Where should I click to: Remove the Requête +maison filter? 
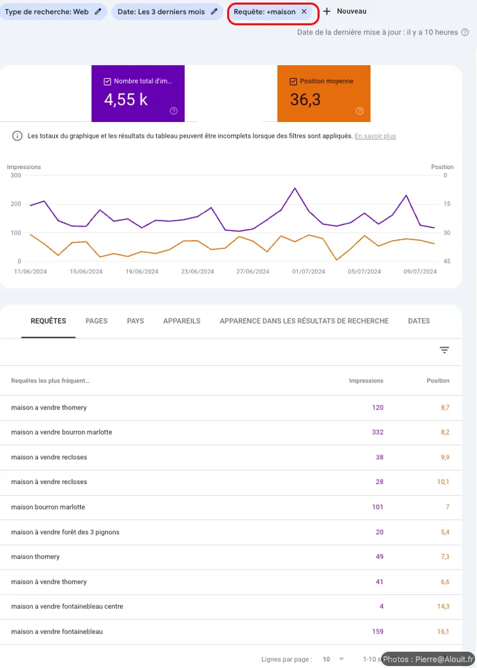(x=304, y=12)
